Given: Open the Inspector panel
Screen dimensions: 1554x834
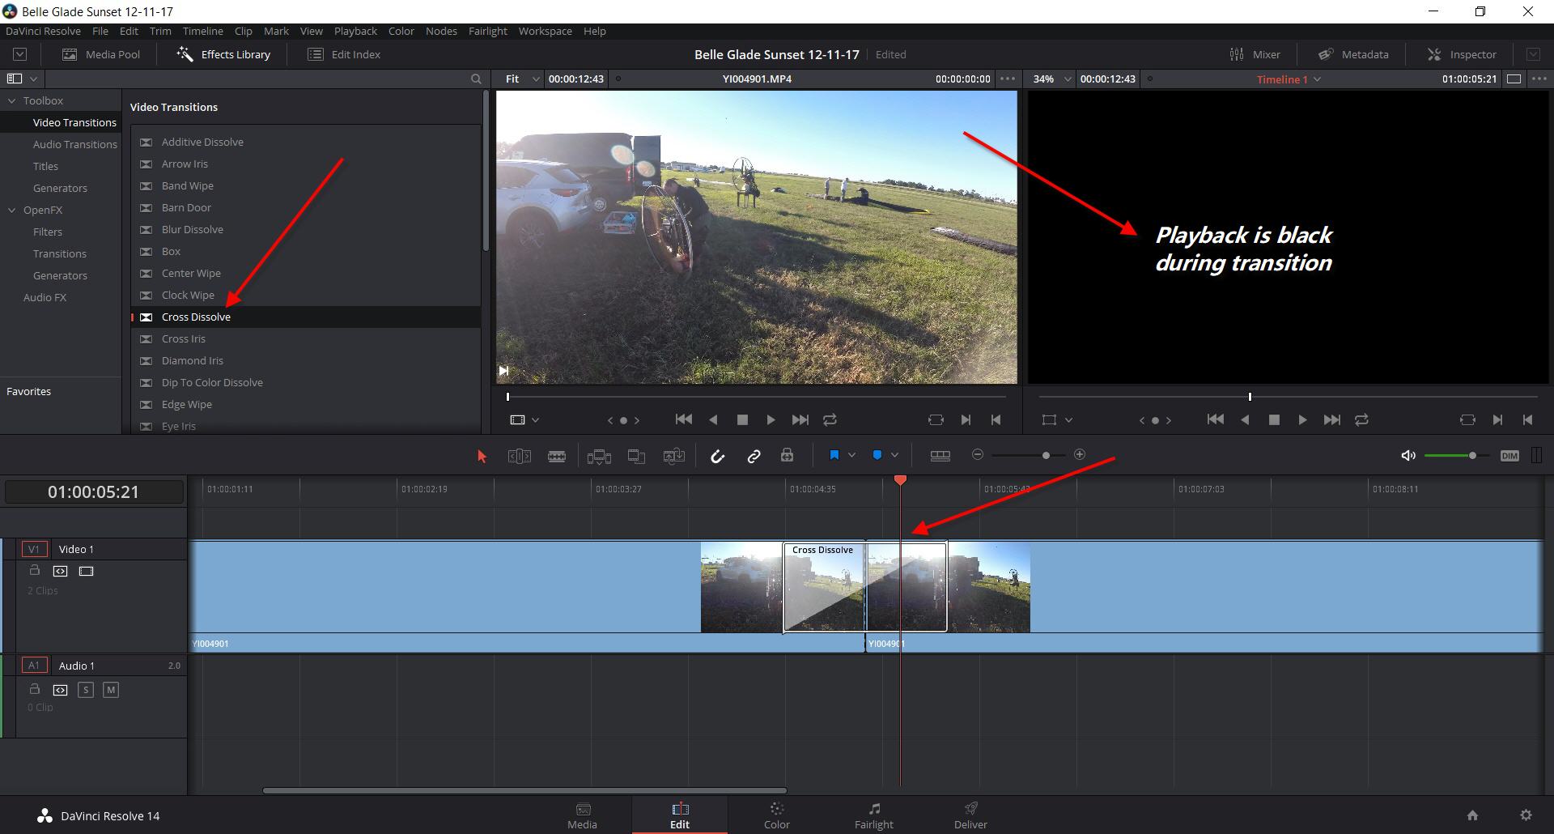Looking at the screenshot, I should click(x=1462, y=54).
